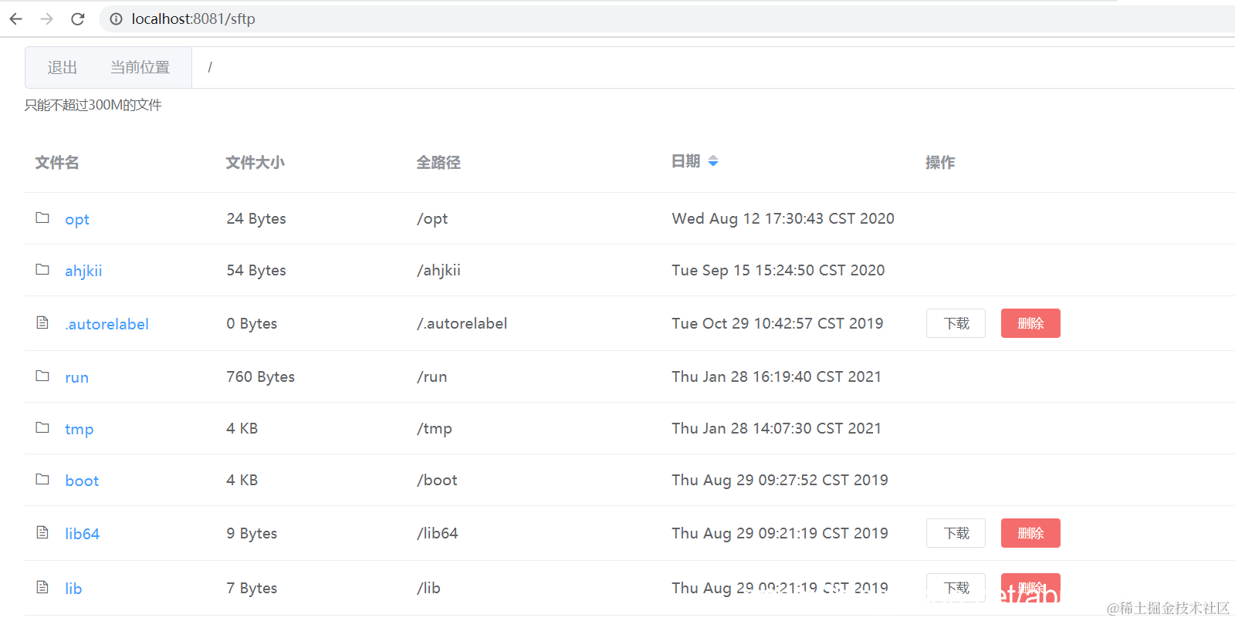Image resolution: width=1235 pixels, height=621 pixels.
Task: Click the 全路径 column header
Action: click(438, 163)
